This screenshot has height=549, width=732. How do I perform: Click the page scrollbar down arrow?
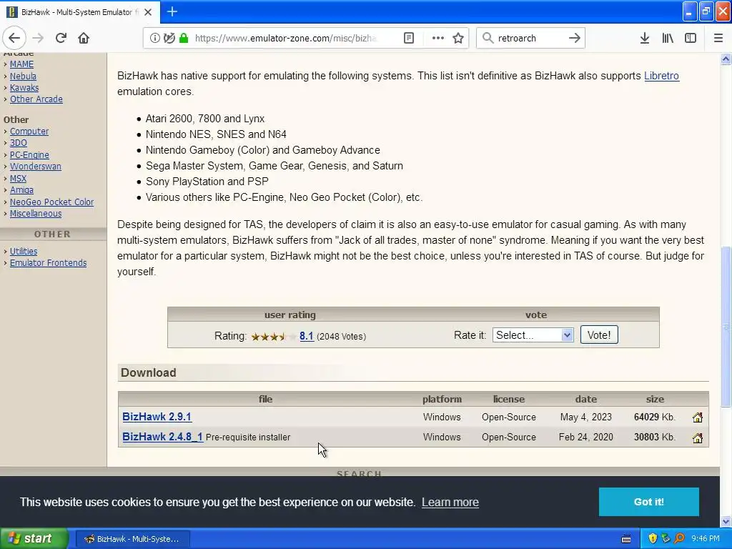[x=726, y=521]
